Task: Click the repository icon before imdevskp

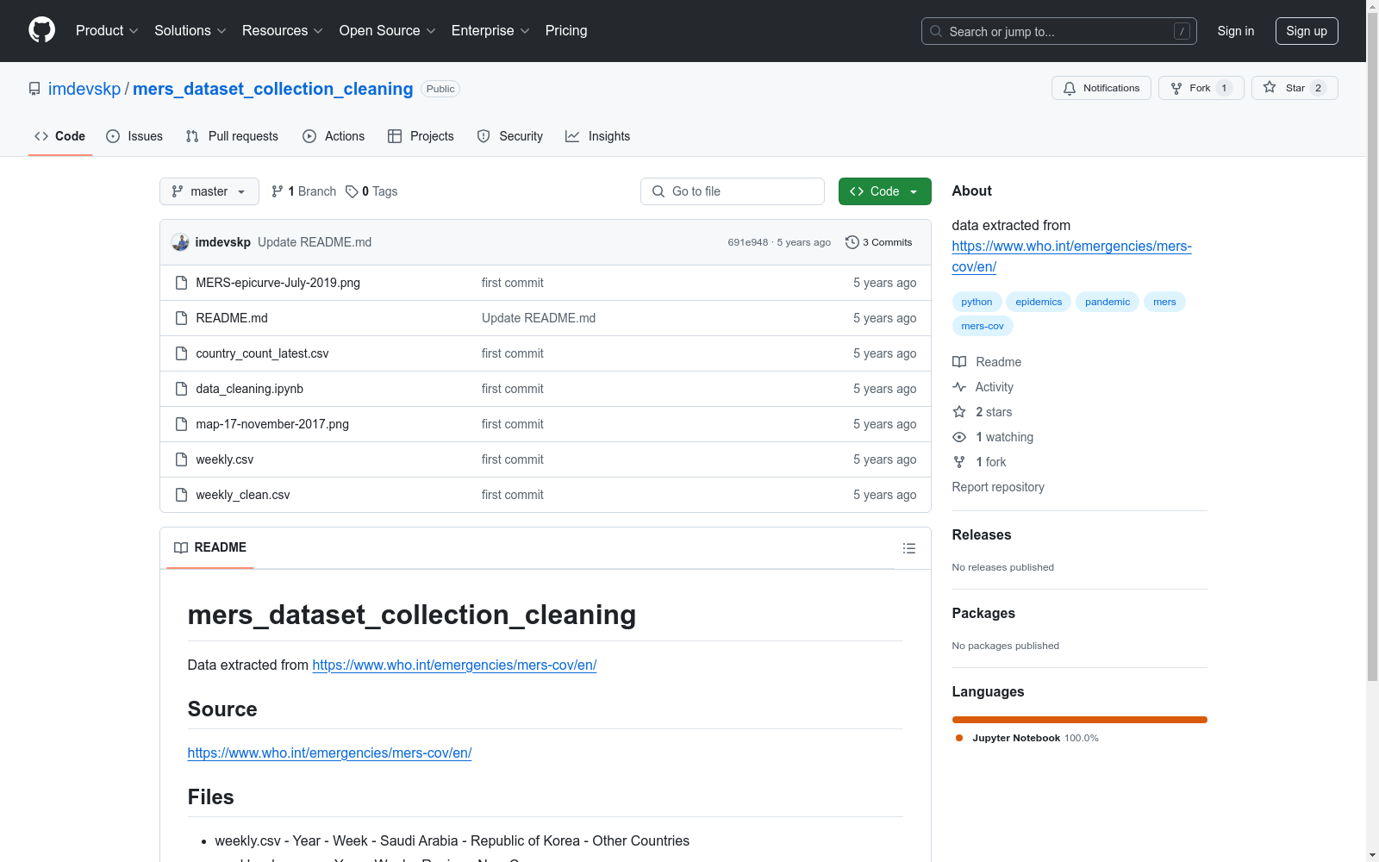Action: (34, 89)
